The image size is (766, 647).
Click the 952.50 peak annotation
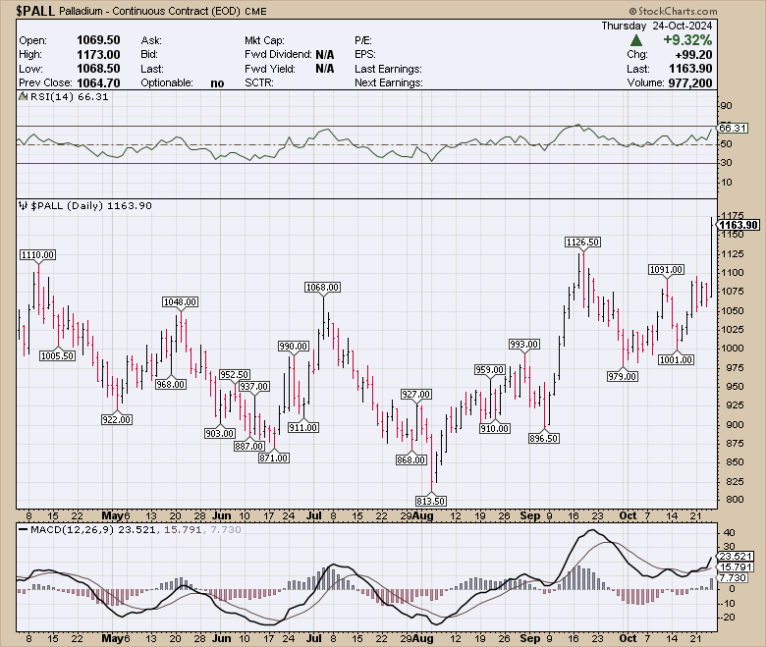pyautogui.click(x=235, y=374)
